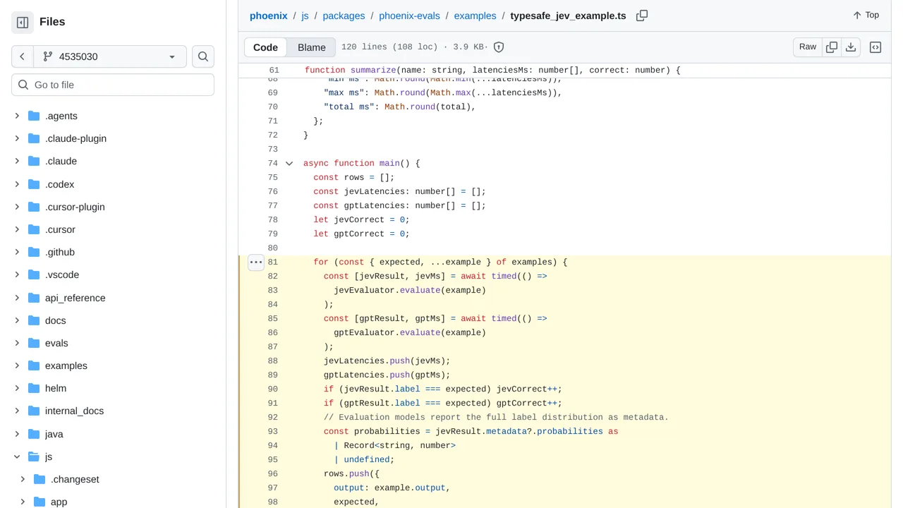Screen dimensions: 903x508
Task: Expand the .changeset folder
Action: point(23,479)
